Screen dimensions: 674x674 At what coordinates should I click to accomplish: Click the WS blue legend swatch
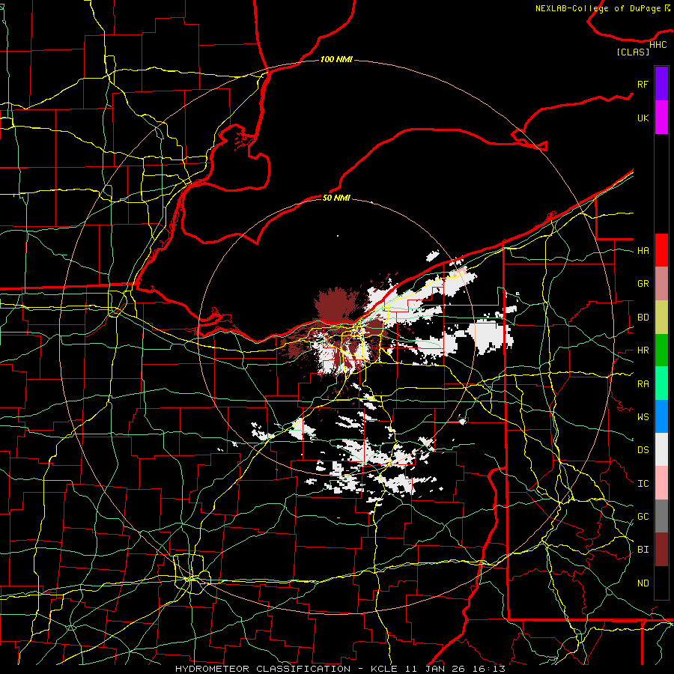[x=661, y=416]
